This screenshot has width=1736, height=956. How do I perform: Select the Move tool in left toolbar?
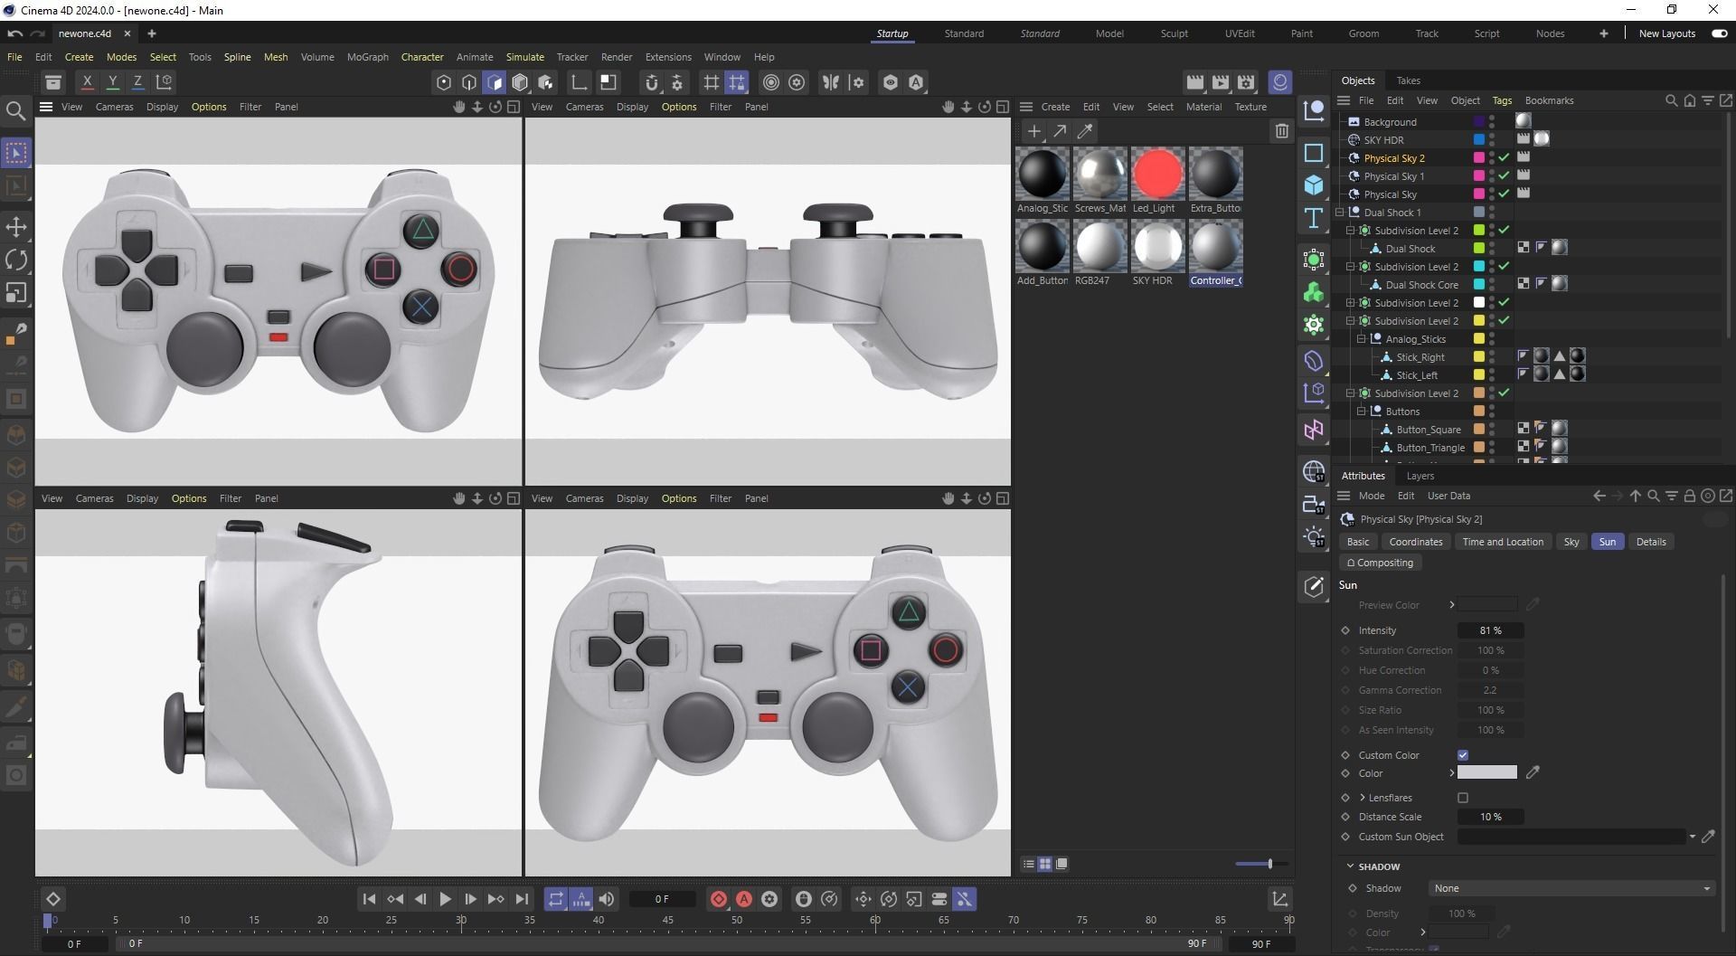pyautogui.click(x=16, y=226)
